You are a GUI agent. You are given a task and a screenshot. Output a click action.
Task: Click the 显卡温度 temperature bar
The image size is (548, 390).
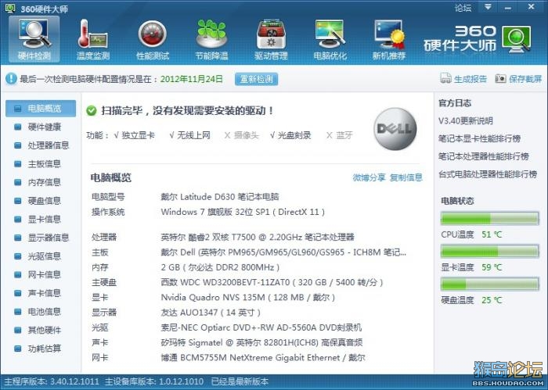[x=489, y=252]
